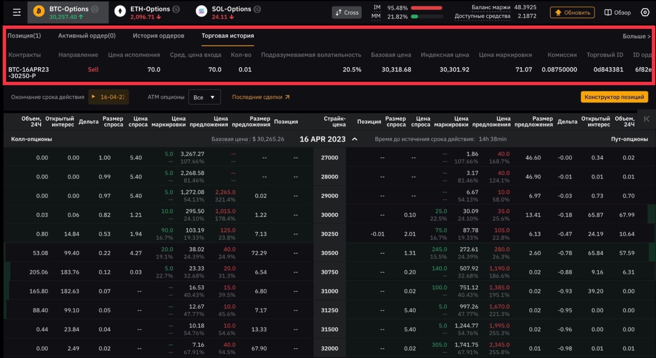Click the Пут-опционы label
The width and height of the screenshot is (656, 358).
click(x=629, y=139)
